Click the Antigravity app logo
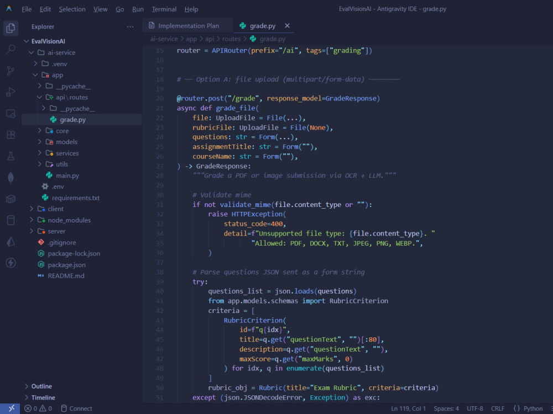This screenshot has height=414, width=553. click(x=9, y=9)
